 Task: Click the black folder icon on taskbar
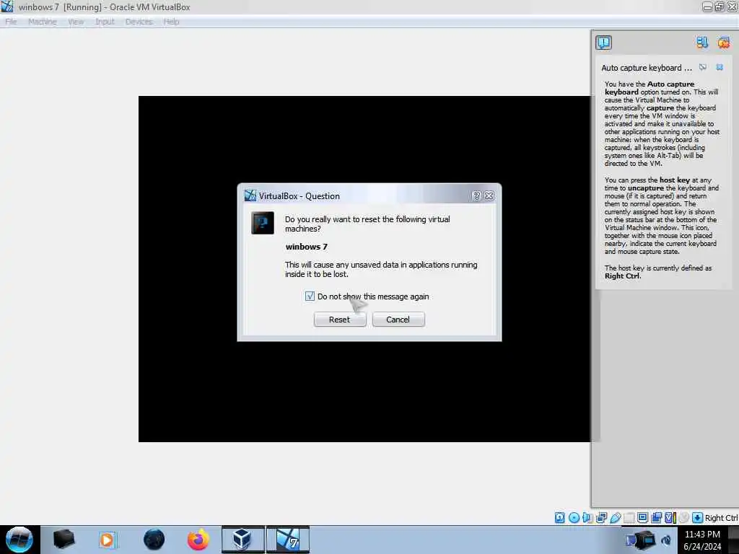64,540
